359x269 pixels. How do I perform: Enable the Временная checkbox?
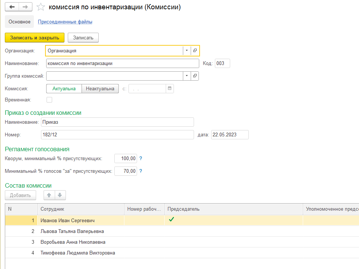49,100
